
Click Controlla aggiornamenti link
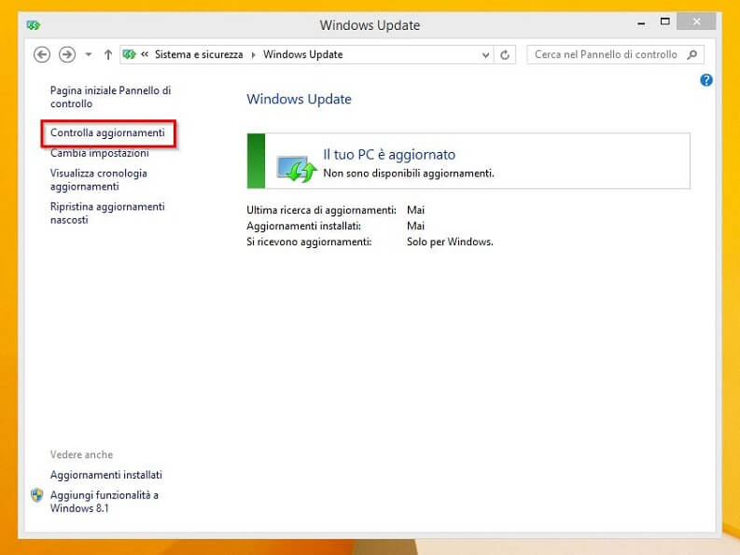pyautogui.click(x=107, y=132)
